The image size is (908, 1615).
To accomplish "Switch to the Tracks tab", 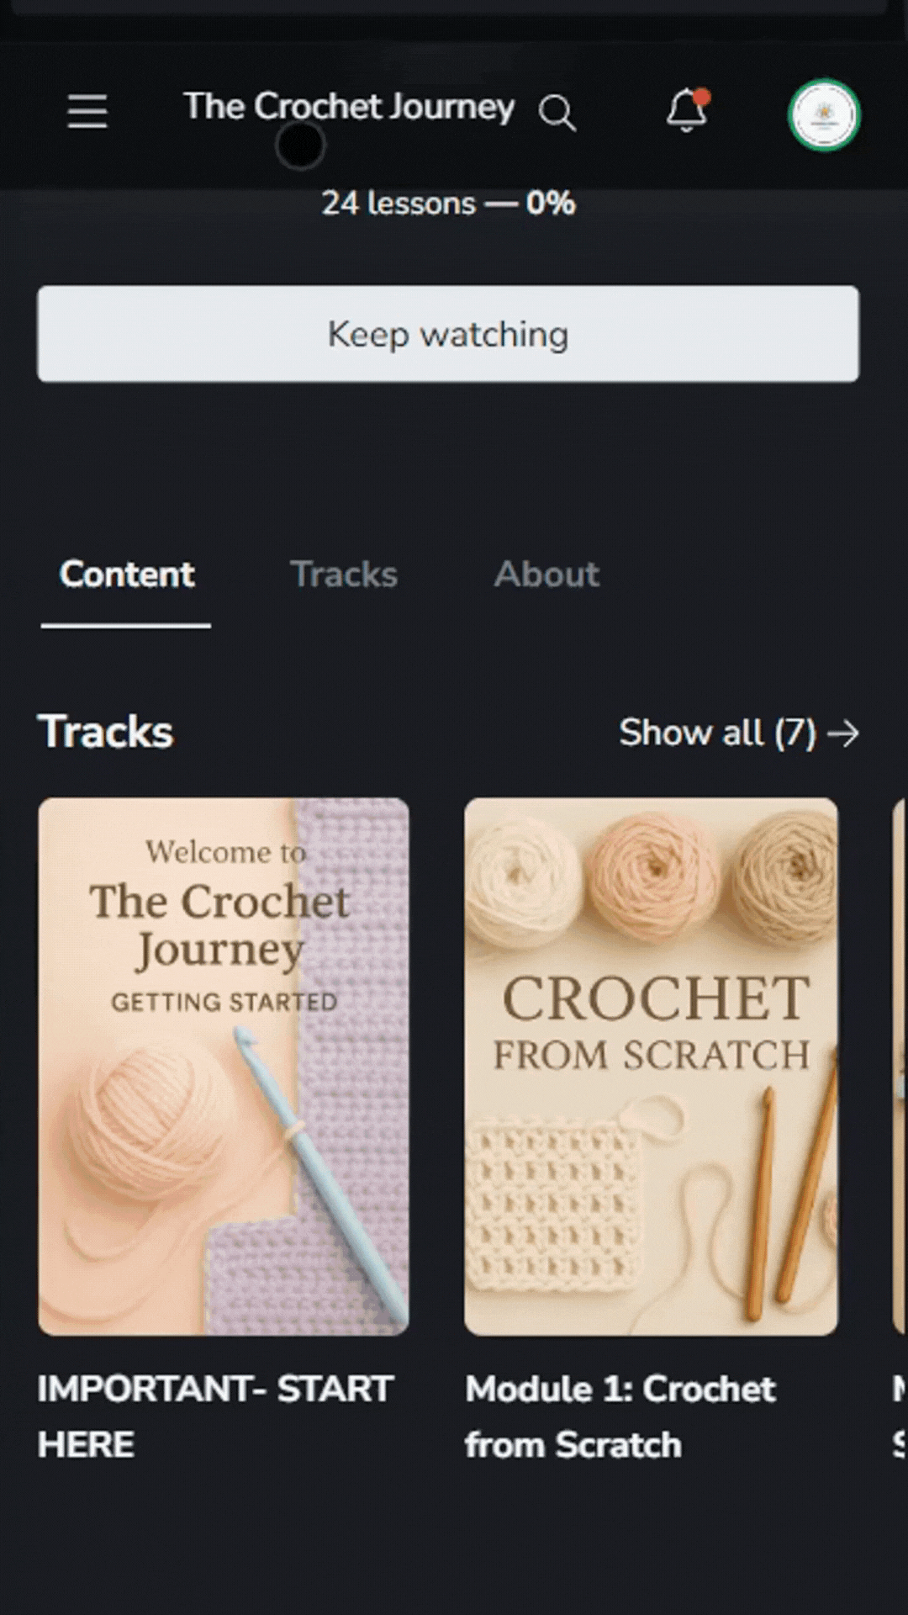I will coord(344,575).
